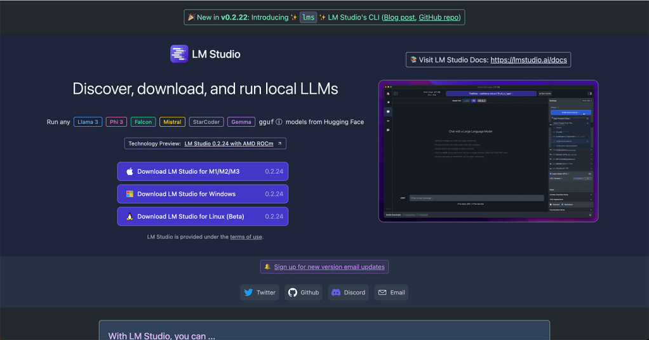The height and width of the screenshot is (340, 649).
Task: Click the 0.2.24 version number on the Windows button
Action: [274, 194]
